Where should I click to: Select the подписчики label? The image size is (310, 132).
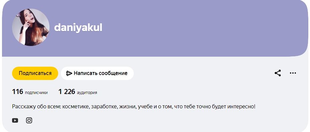coord(36,93)
